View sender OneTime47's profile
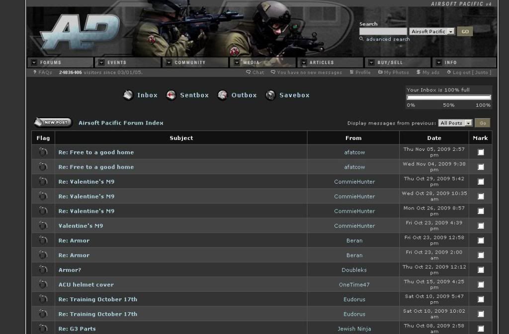The image size is (509, 334). click(x=354, y=284)
